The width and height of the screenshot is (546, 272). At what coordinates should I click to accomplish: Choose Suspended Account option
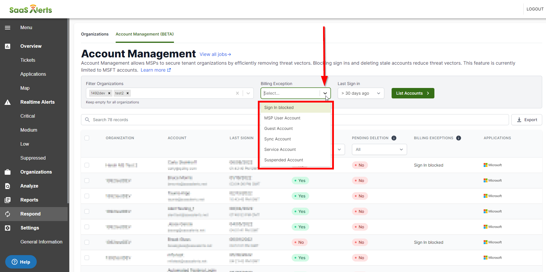click(296, 160)
